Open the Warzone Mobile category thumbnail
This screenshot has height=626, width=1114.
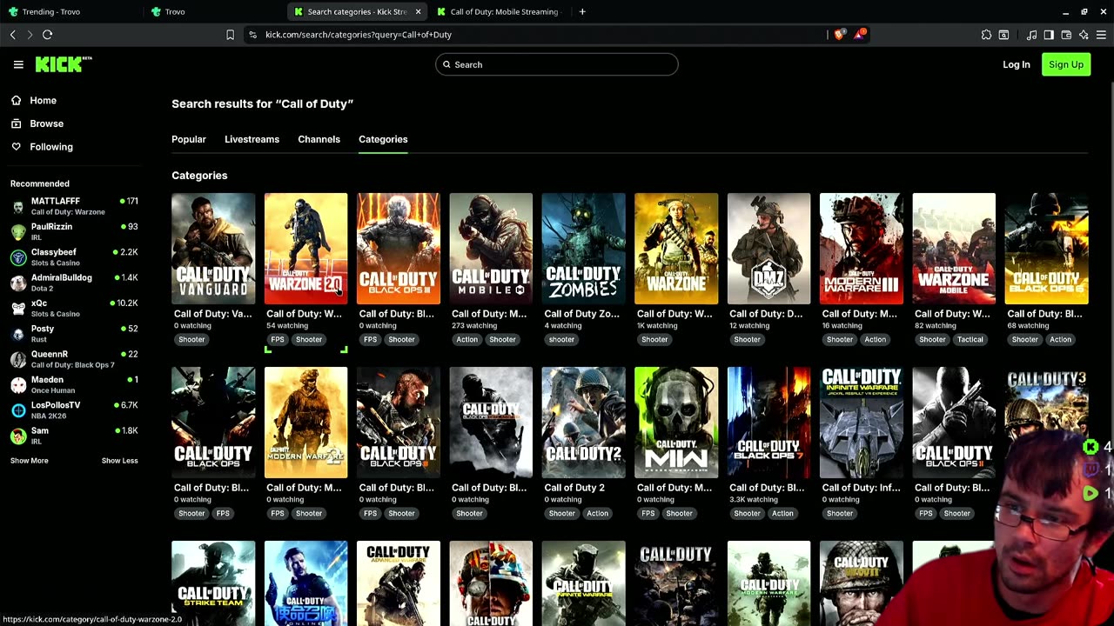point(954,249)
